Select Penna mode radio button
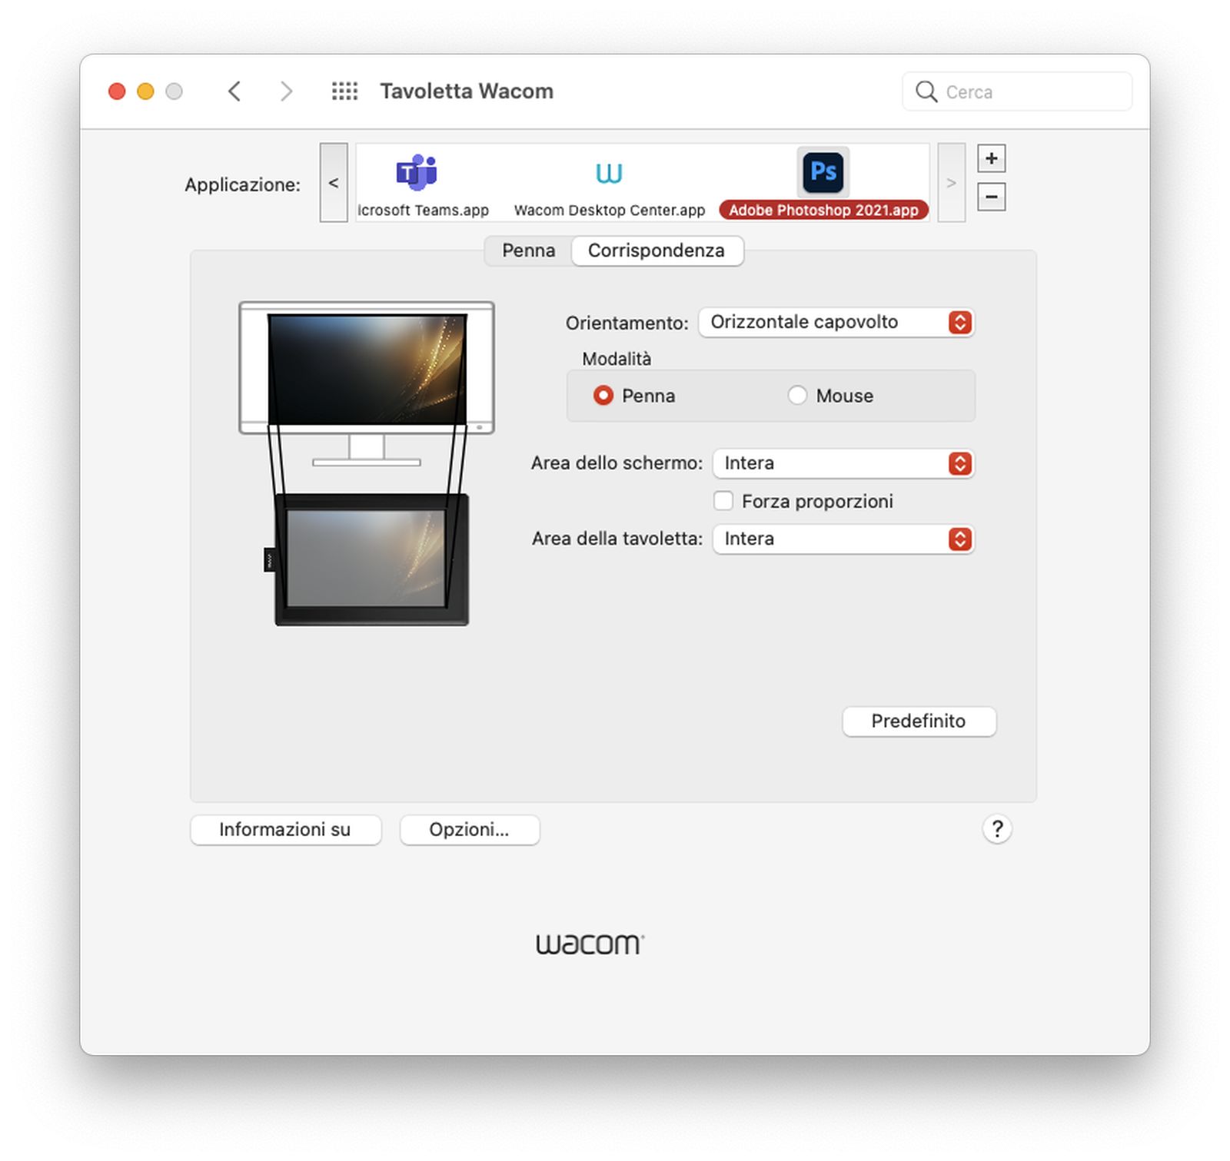Viewport: 1230px width, 1161px height. pos(603,396)
